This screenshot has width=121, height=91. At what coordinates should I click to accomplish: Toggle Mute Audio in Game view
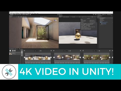click(89, 17)
